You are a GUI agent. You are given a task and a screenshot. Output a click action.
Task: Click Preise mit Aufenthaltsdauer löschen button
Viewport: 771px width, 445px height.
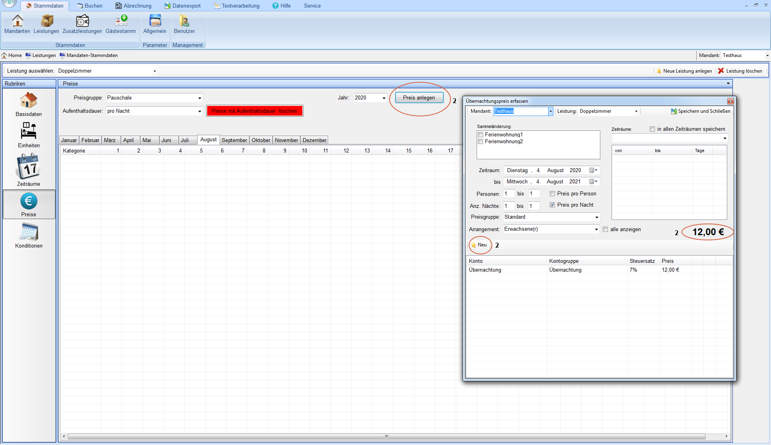coord(255,111)
